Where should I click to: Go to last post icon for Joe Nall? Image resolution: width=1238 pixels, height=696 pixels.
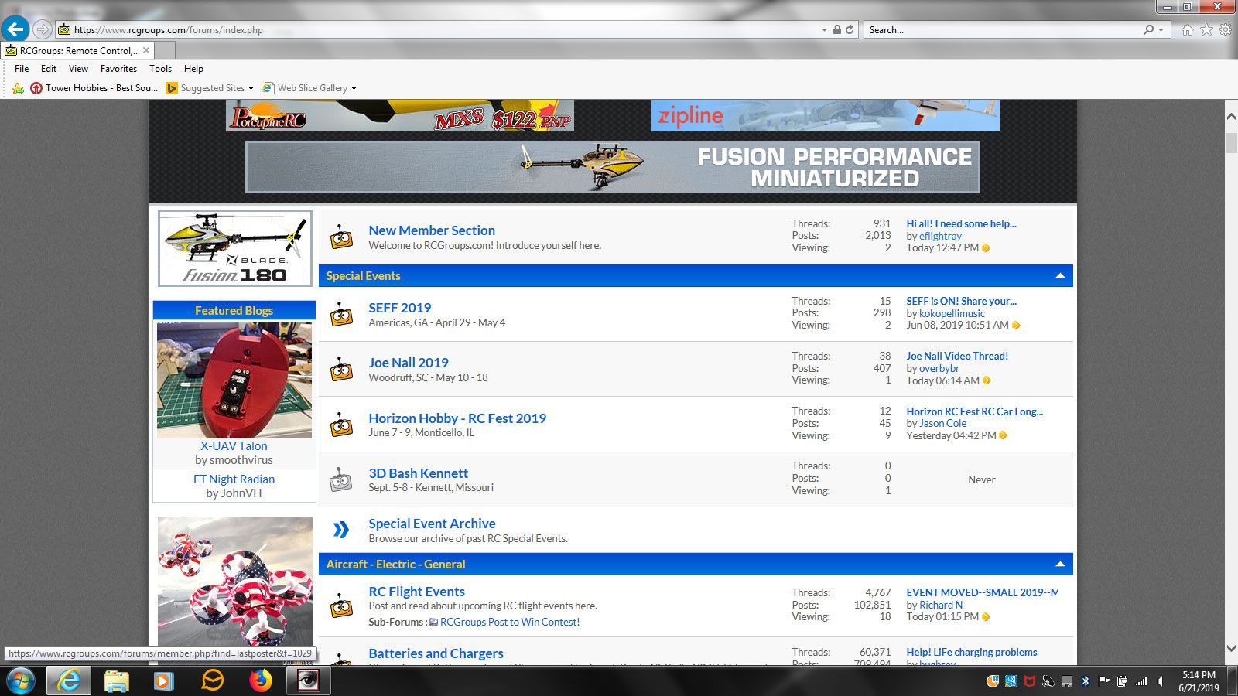(987, 380)
